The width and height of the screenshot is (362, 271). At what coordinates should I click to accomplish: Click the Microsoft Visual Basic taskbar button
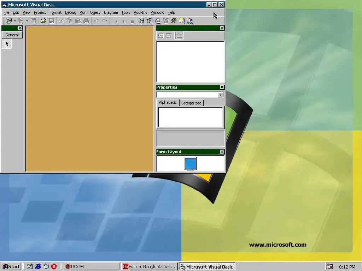(x=207, y=267)
